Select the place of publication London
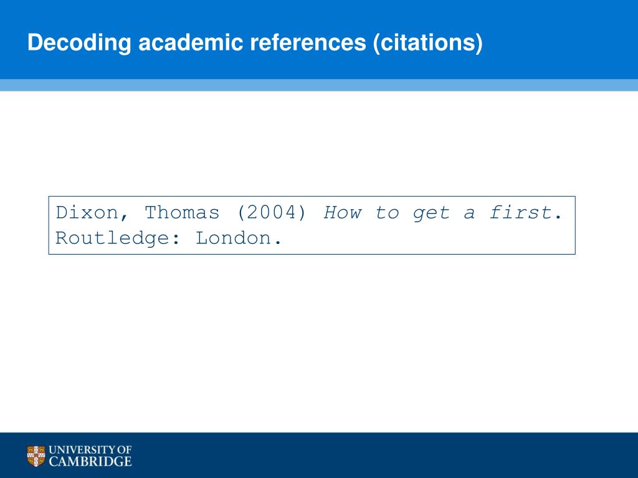 (x=233, y=238)
